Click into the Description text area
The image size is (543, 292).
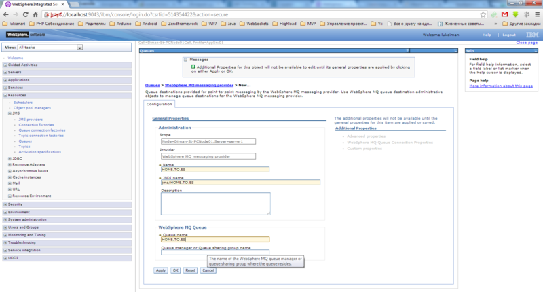(x=215, y=204)
